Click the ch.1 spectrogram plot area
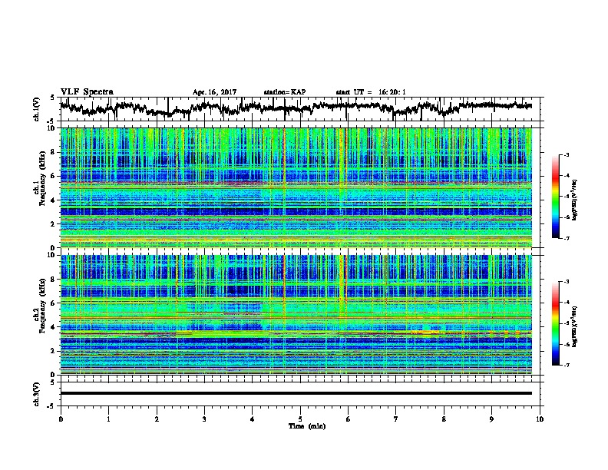Image resolution: width=608 pixels, height=470 pixels. pos(296,187)
